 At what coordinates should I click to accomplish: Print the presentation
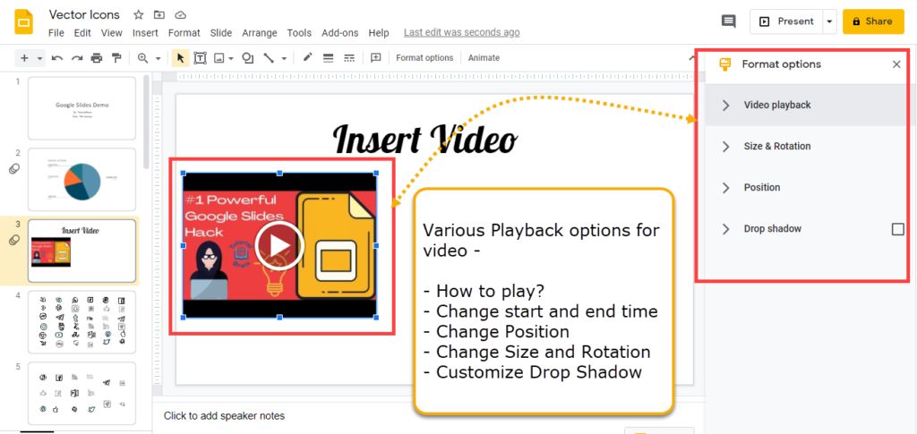tap(97, 58)
